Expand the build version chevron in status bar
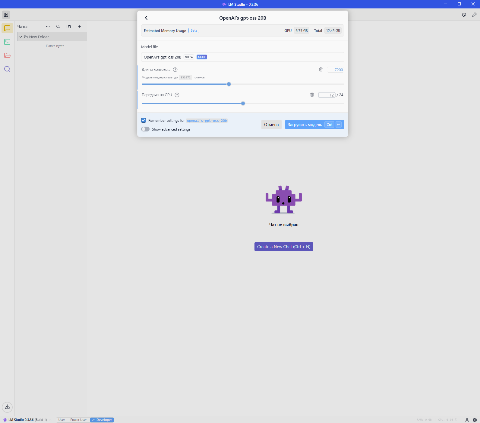Screen dimensions: 480x423 click(50, 420)
